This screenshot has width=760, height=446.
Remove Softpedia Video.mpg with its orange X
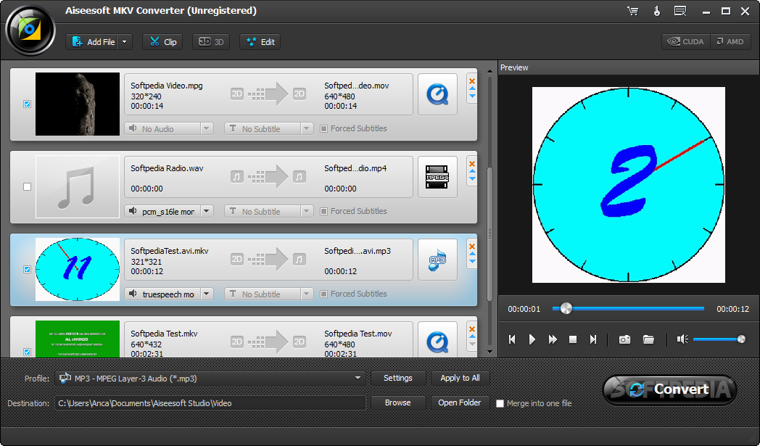click(472, 81)
